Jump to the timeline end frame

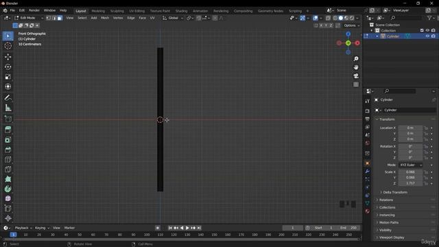tap(199, 228)
